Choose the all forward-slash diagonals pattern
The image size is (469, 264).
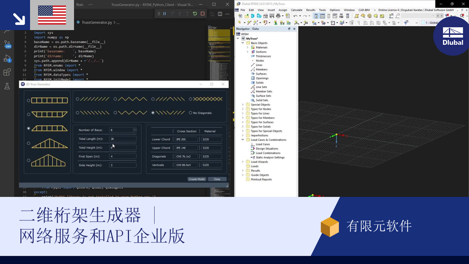coord(77,99)
